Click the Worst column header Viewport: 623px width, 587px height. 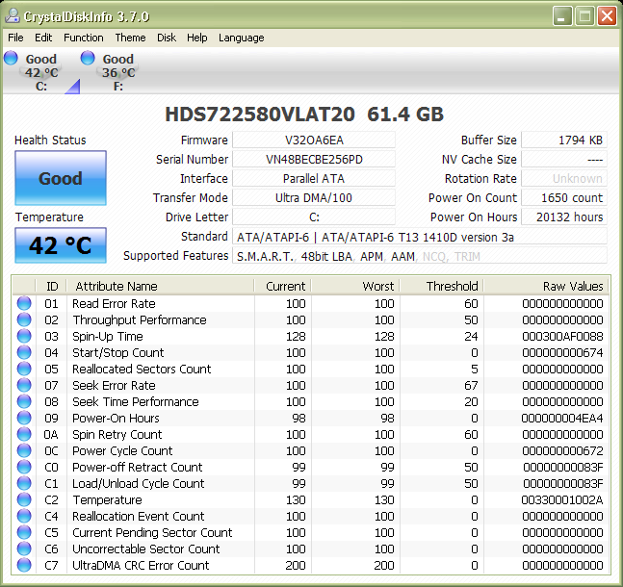pyautogui.click(x=355, y=286)
